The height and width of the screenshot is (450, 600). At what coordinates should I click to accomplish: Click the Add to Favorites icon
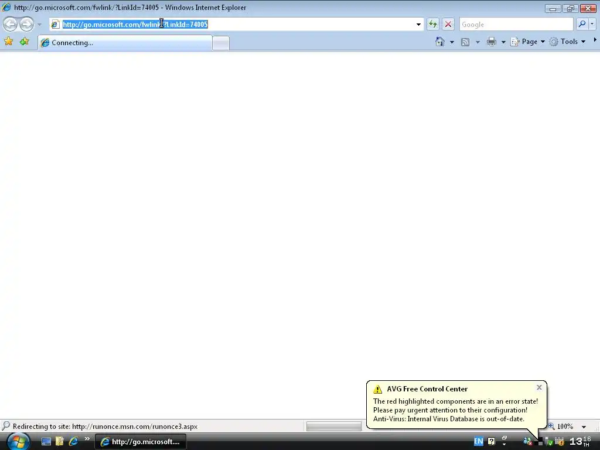(x=24, y=42)
